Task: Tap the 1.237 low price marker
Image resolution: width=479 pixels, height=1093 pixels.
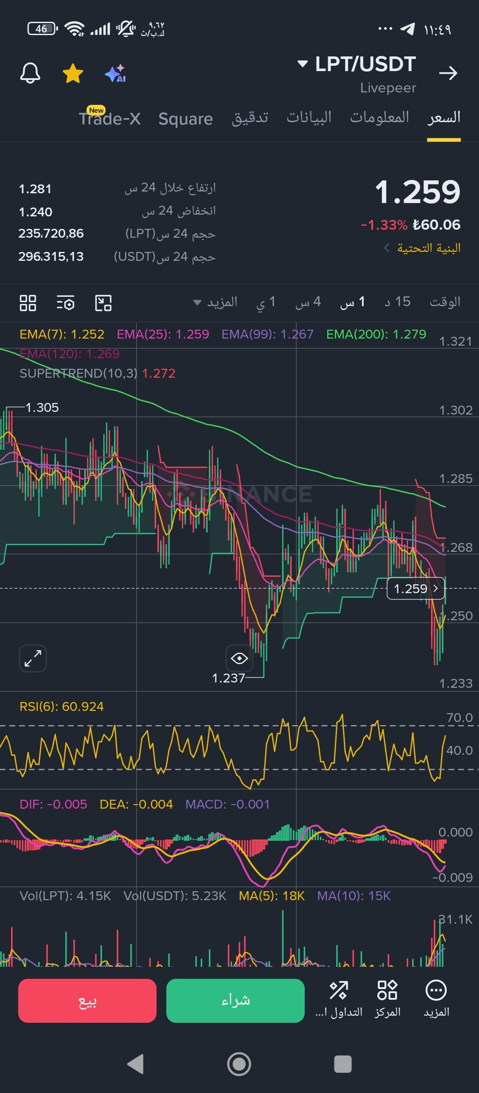Action: tap(228, 678)
